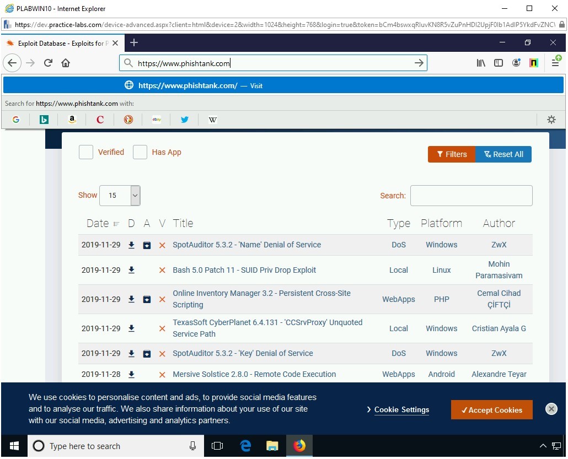Click the exploit Search input field
The width and height of the screenshot is (568, 459).
click(x=471, y=196)
